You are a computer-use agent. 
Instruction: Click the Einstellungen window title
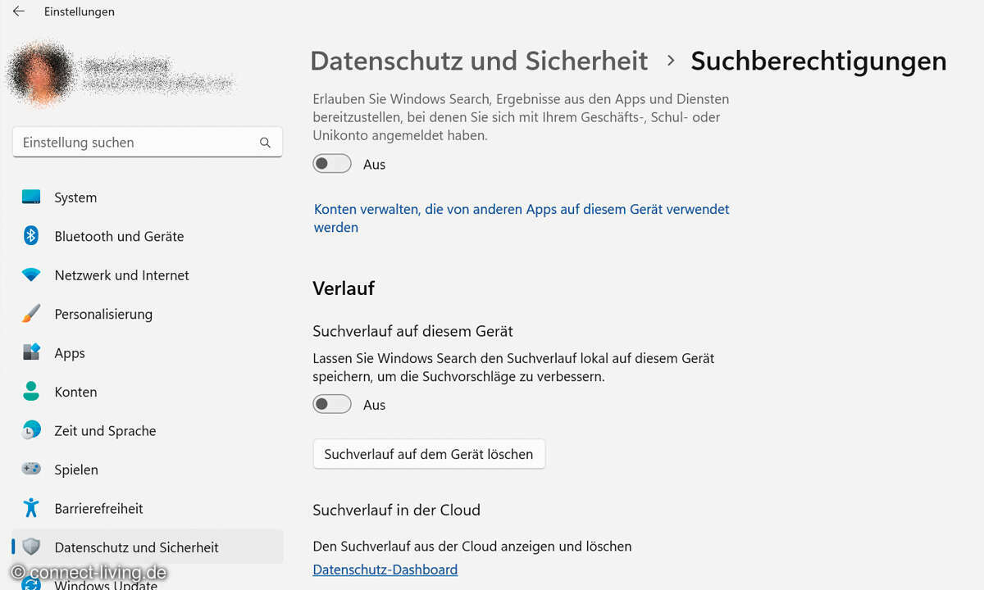coord(80,11)
